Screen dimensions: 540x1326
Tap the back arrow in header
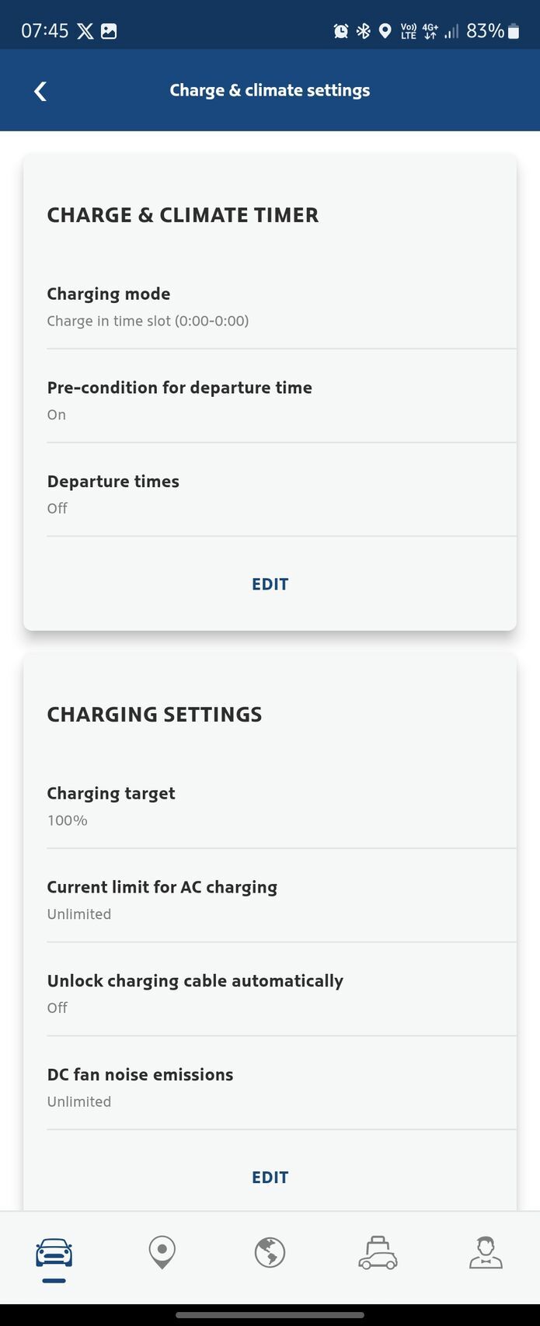40,91
